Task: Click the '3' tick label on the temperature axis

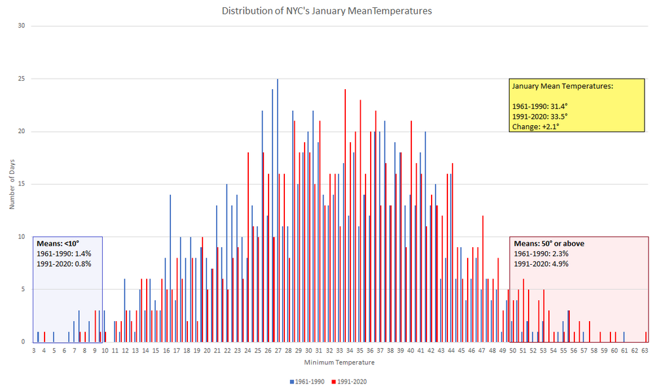Action: pos(34,351)
